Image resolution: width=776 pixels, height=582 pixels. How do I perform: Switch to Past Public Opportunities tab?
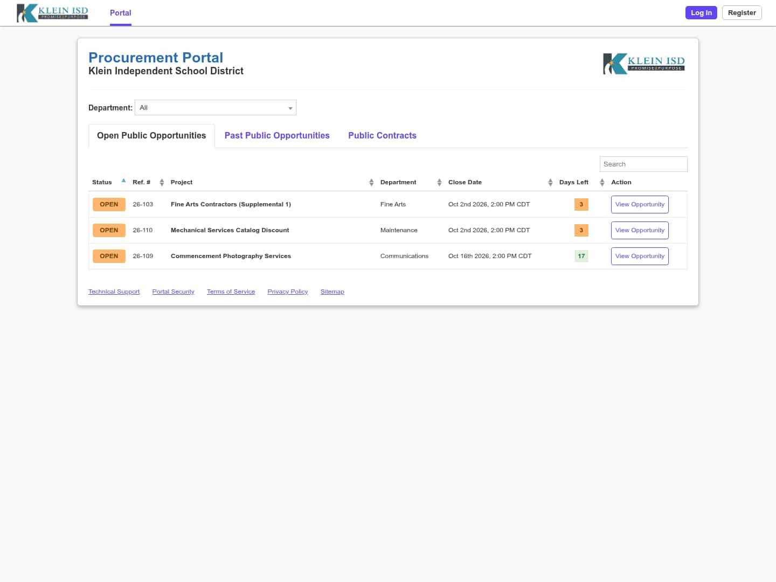click(277, 136)
